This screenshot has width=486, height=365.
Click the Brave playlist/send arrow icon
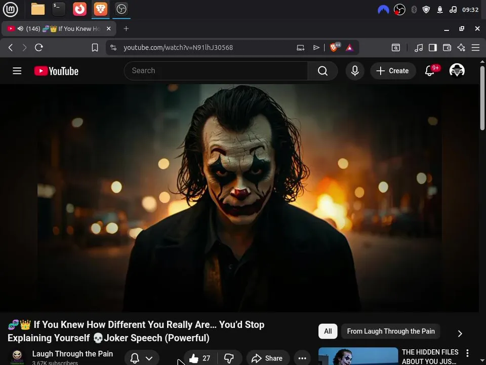click(316, 48)
